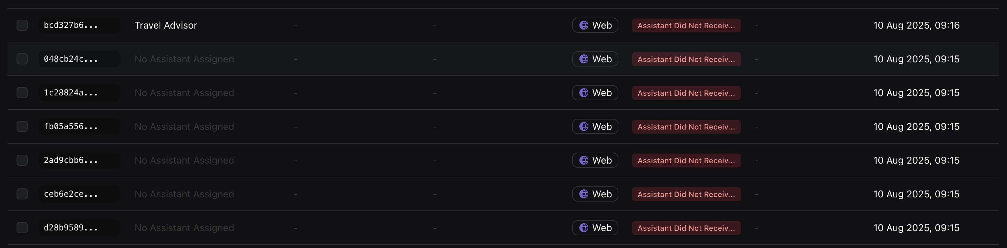The image size is (1007, 248).
Task: Select the Web type badge for d28b9589
Action: tap(595, 228)
